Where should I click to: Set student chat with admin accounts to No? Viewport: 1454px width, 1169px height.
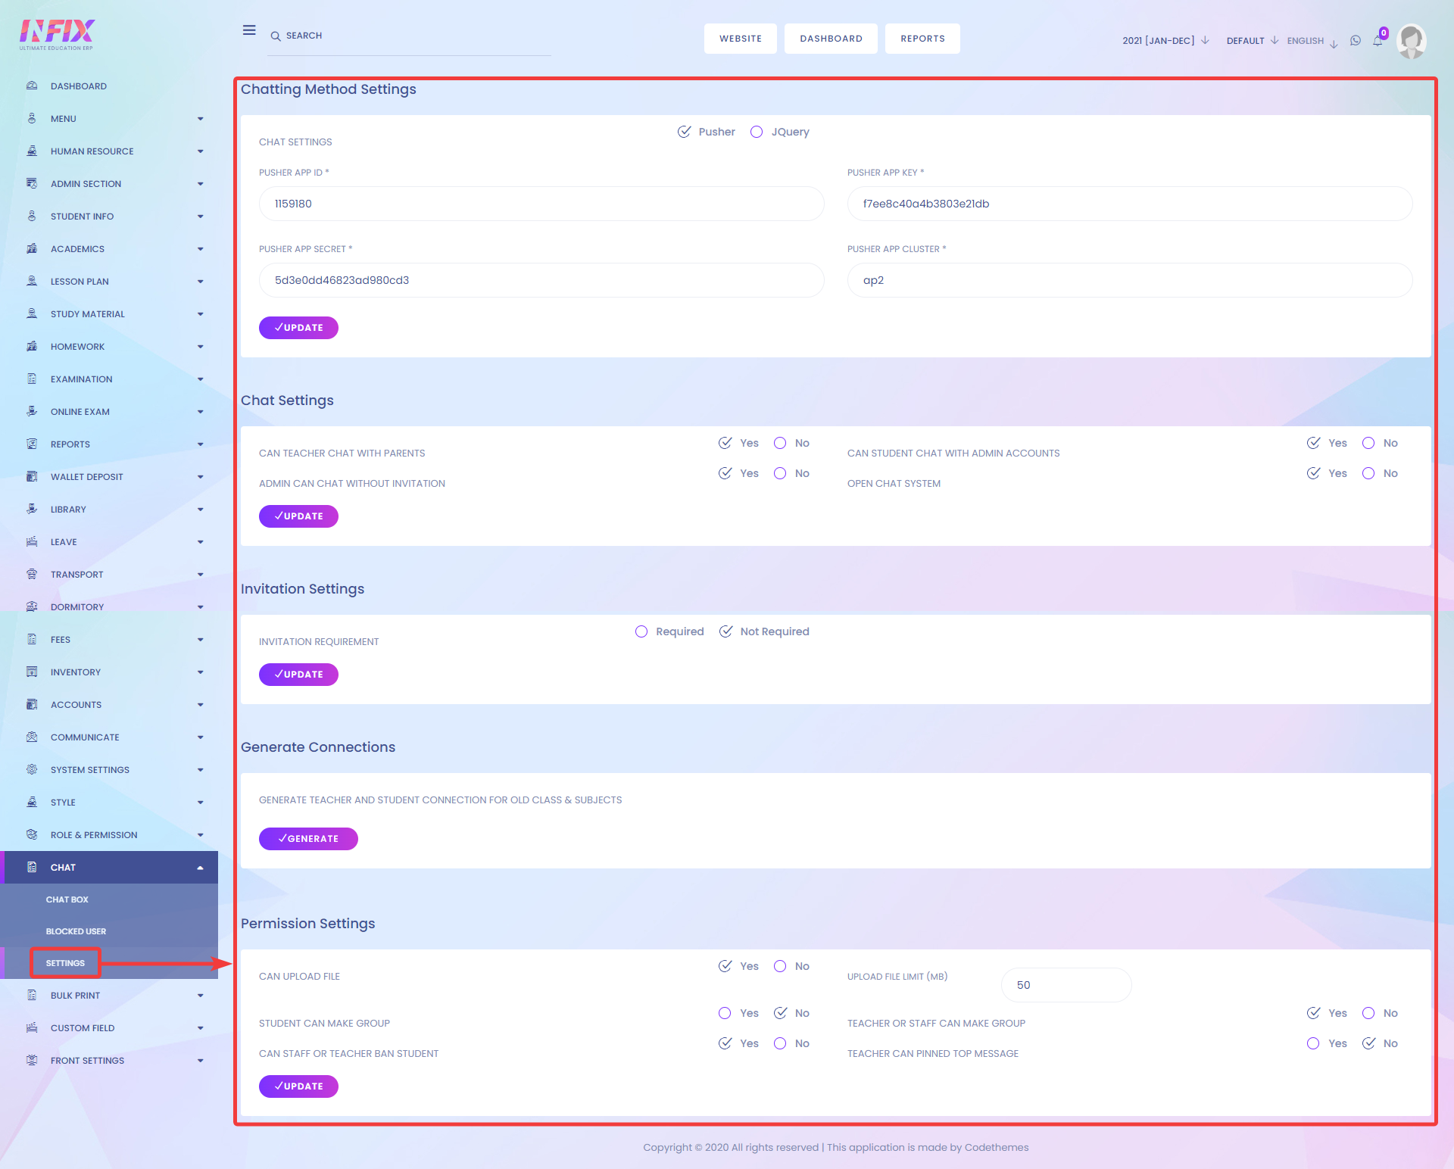(1368, 443)
